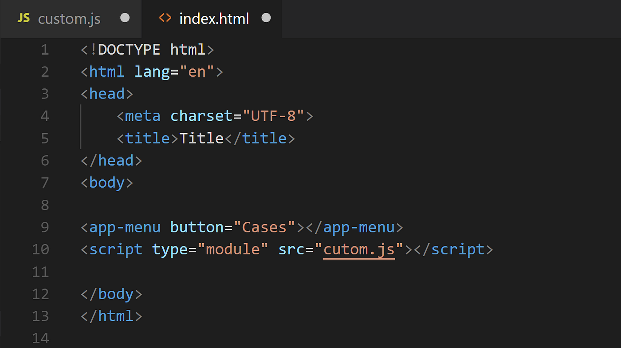Open the underlined cutom.js link
Viewport: 621px width, 348px height.
pyautogui.click(x=359, y=249)
